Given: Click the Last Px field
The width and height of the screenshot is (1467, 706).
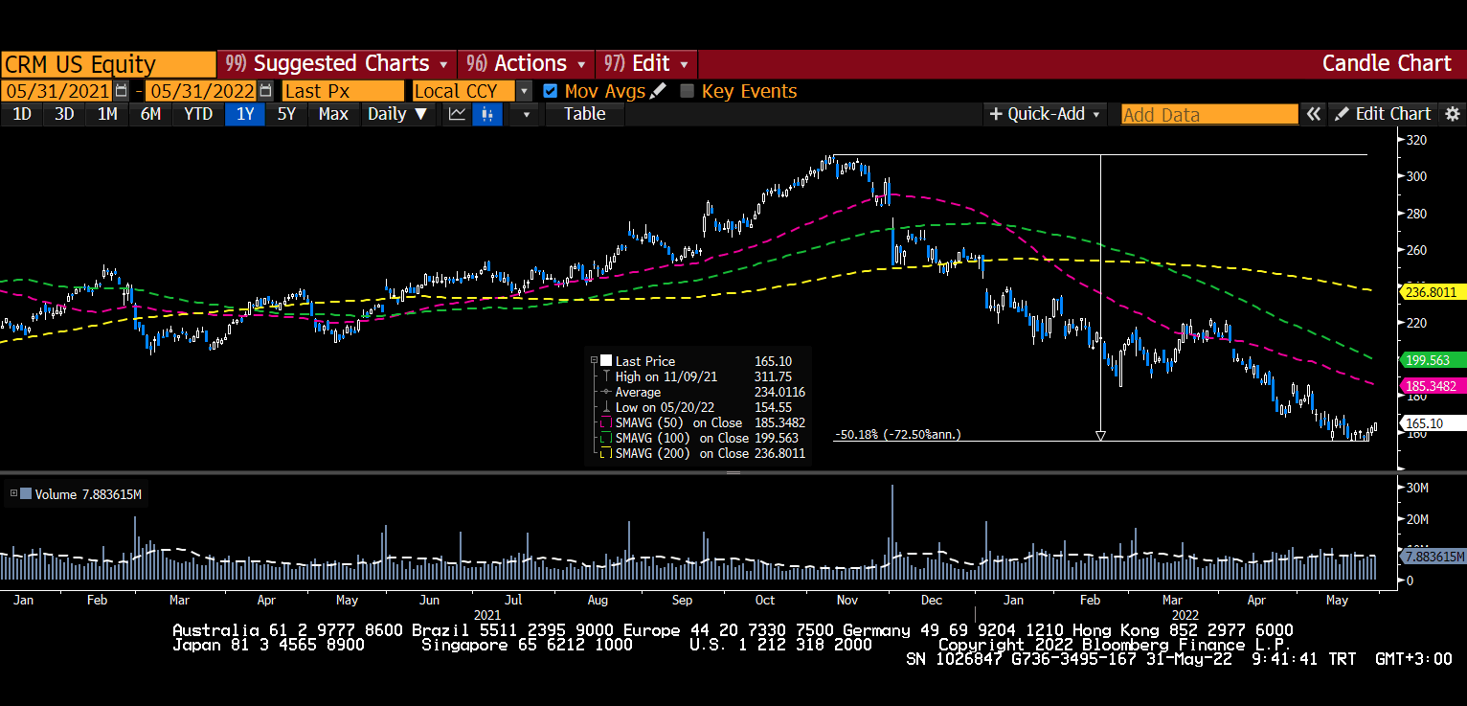Looking at the screenshot, I should click(343, 91).
